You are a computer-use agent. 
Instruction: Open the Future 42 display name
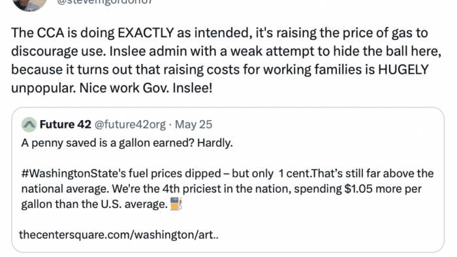[65, 125]
